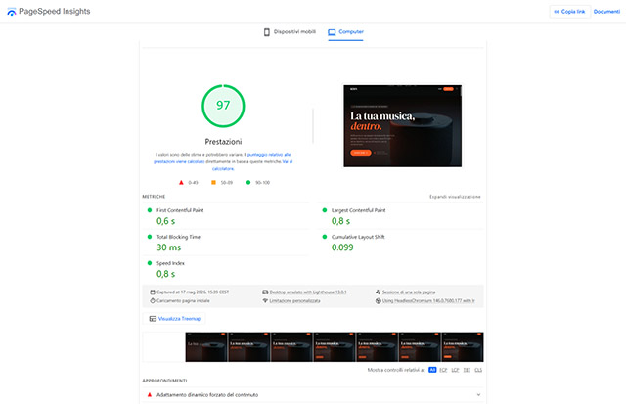Click the First Contentful Paint value 0,6 s

[x=165, y=221]
